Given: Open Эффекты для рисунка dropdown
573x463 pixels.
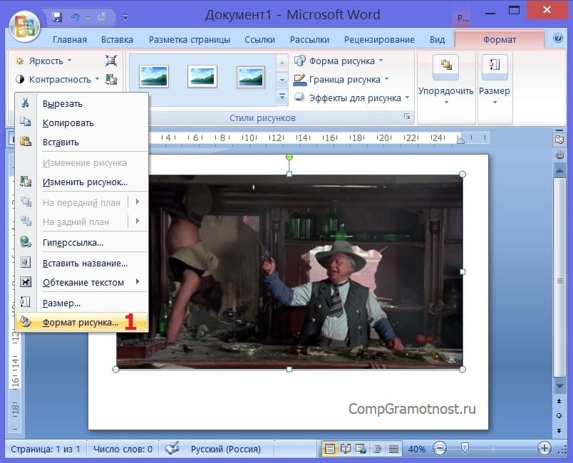Looking at the screenshot, I should point(352,98).
